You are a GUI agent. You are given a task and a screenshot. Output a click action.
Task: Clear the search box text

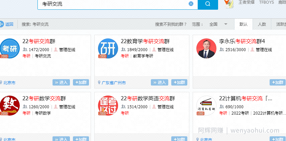(x=191, y=4)
